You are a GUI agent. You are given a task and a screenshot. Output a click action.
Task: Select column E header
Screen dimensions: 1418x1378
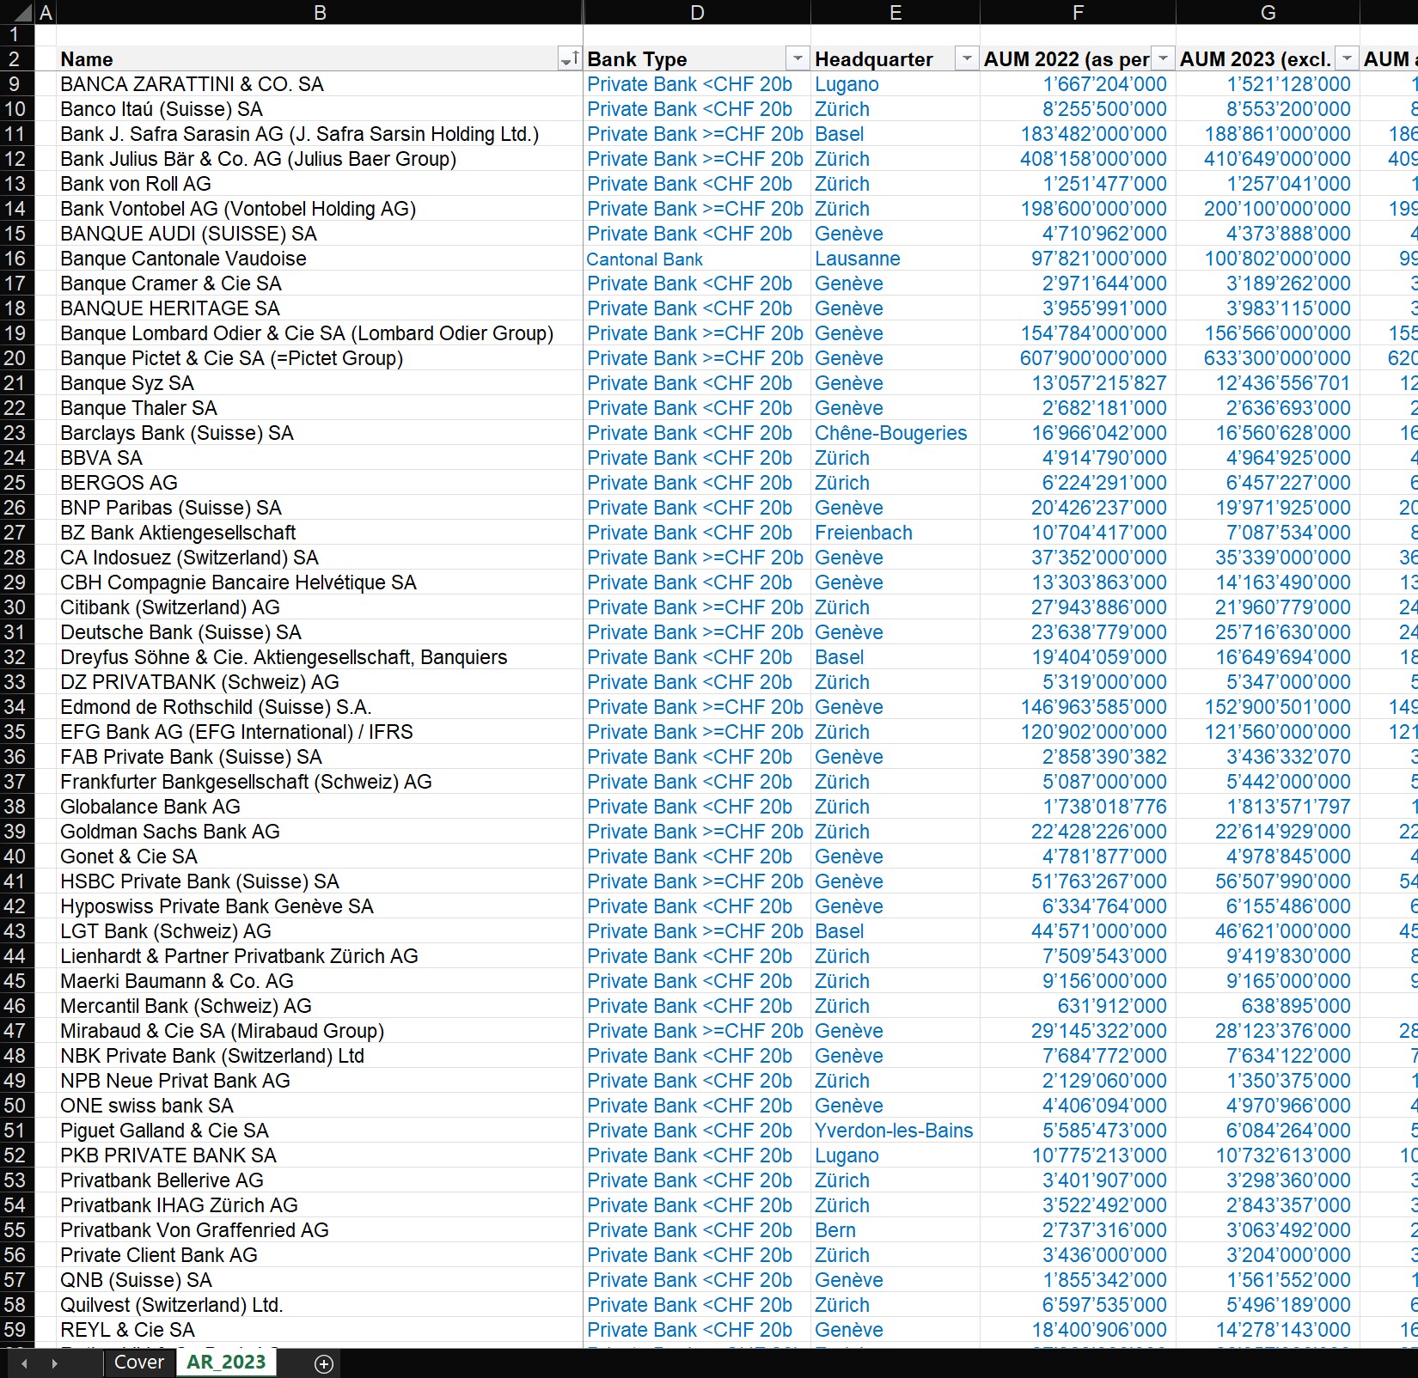pos(895,12)
